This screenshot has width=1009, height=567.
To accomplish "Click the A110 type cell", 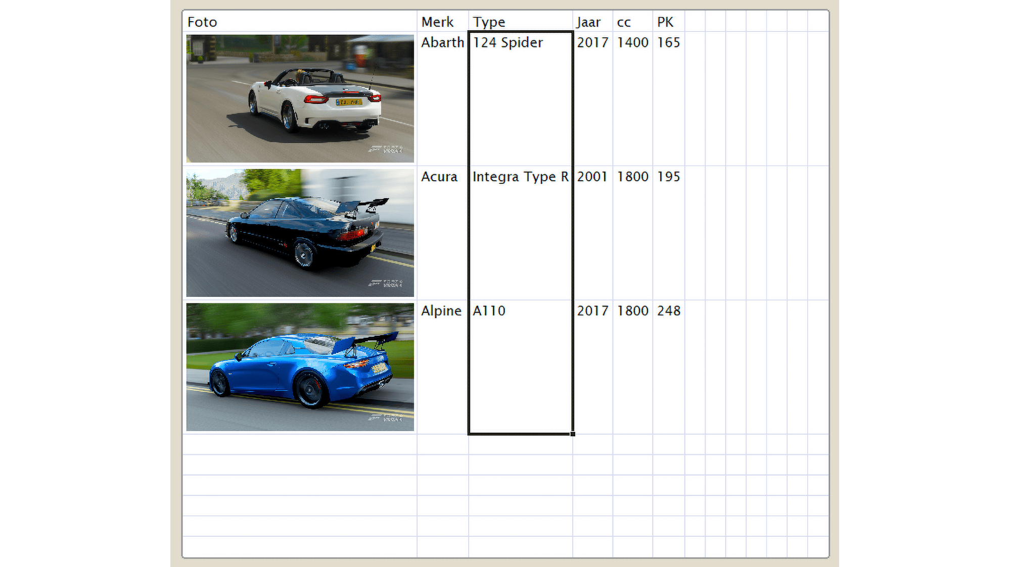I will click(x=489, y=311).
